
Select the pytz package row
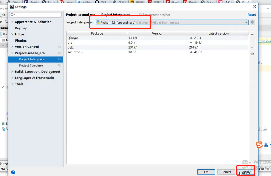157,47
